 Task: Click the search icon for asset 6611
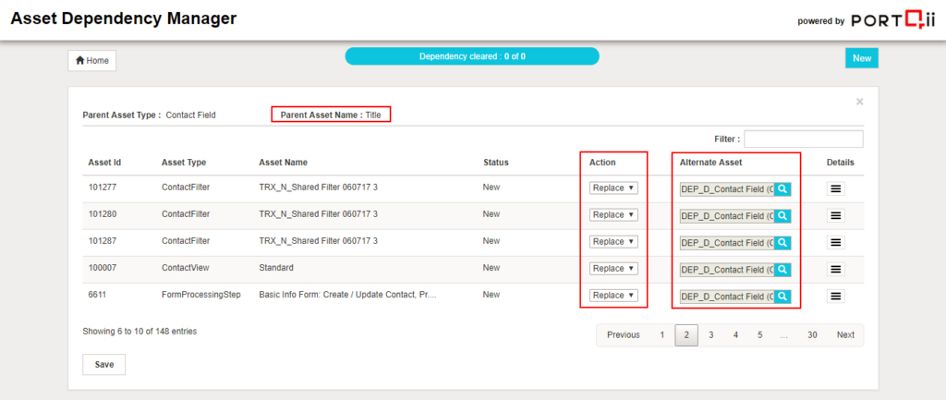coord(782,297)
